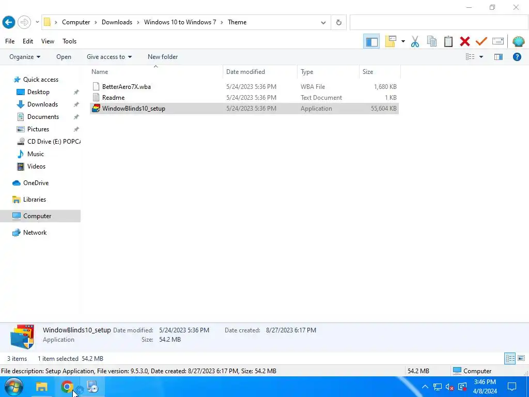Delete the selection with the red X
The height and width of the screenshot is (397, 529).
pyautogui.click(x=464, y=41)
